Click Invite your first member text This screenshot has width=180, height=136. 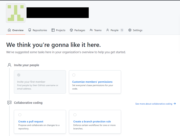click(x=31, y=82)
